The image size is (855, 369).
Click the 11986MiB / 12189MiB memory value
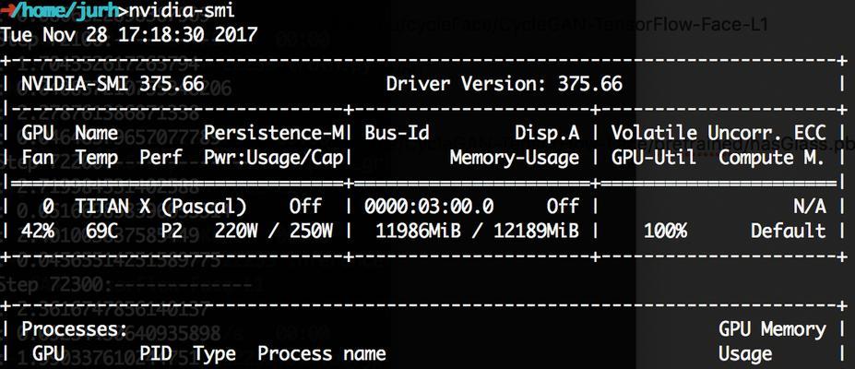477,232
